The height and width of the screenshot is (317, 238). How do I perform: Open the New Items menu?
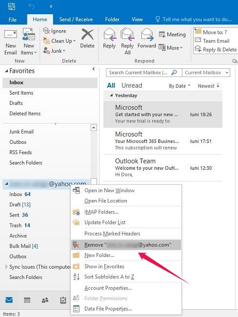[29, 42]
